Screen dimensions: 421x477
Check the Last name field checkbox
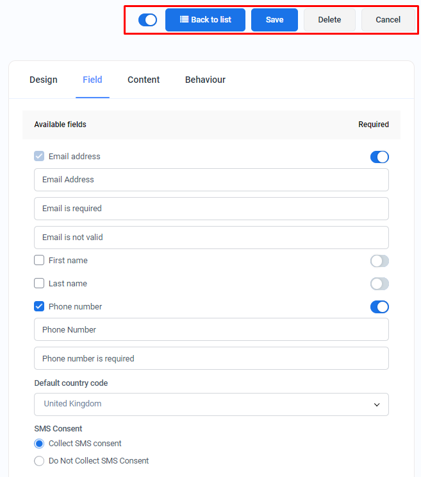(39, 283)
